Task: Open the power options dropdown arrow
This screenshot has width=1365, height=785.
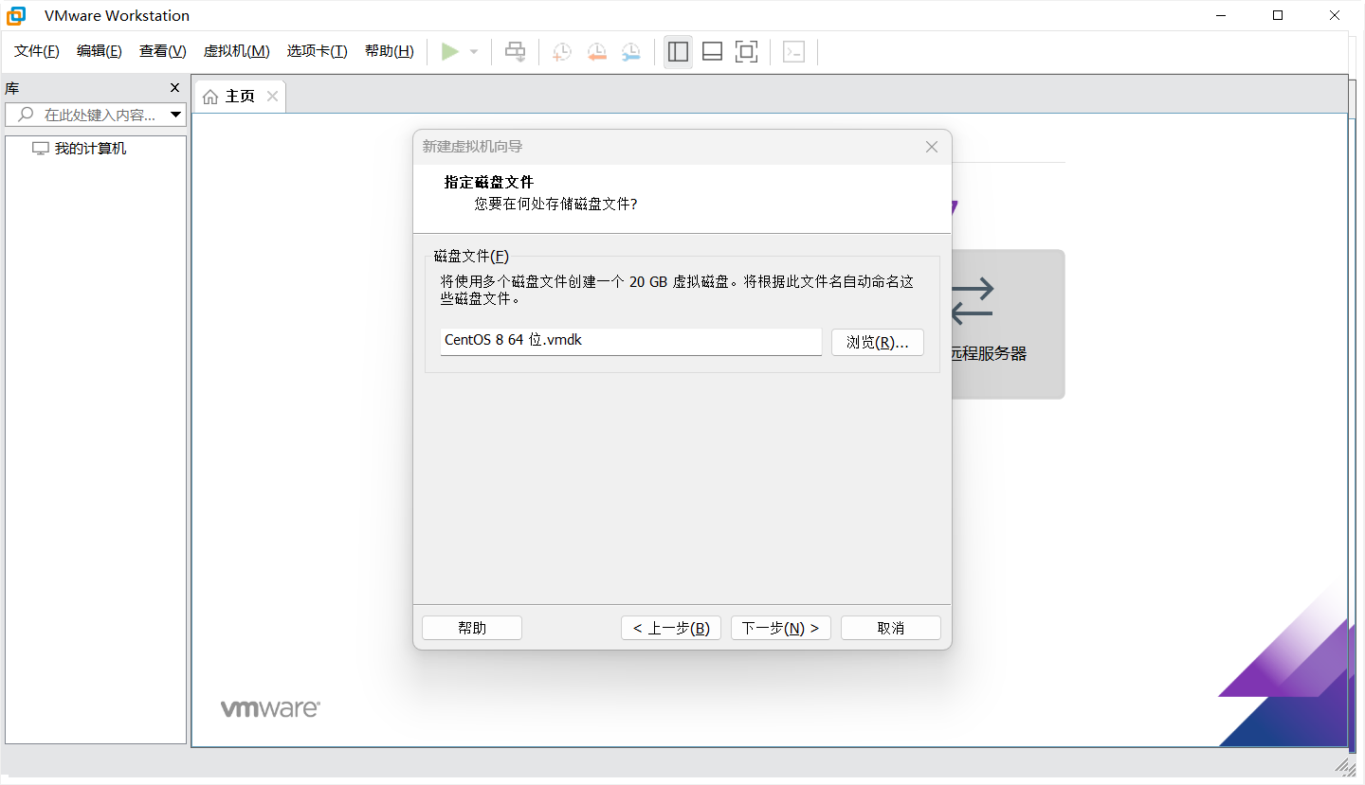Action: pyautogui.click(x=474, y=52)
